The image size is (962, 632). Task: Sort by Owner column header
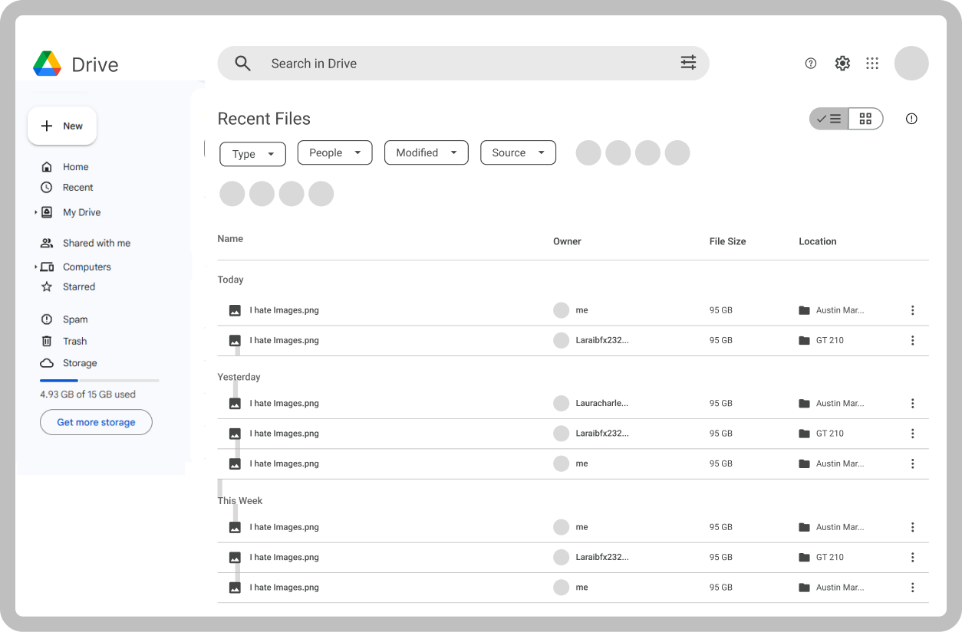coord(567,241)
